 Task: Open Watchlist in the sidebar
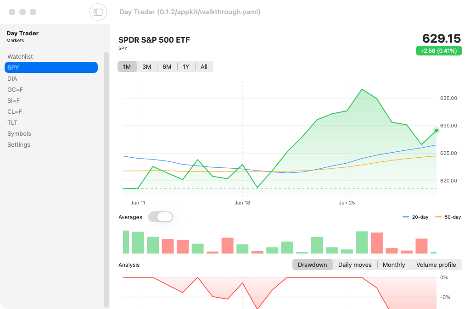[51, 56]
